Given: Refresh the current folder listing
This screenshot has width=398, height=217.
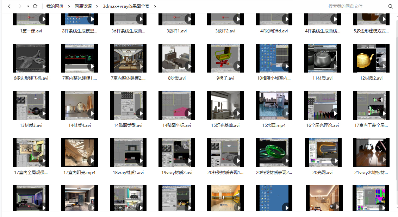Looking at the screenshot, I should (35, 6).
